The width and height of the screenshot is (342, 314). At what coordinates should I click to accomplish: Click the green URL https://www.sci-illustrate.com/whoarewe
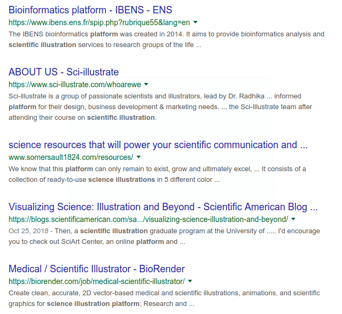click(75, 85)
